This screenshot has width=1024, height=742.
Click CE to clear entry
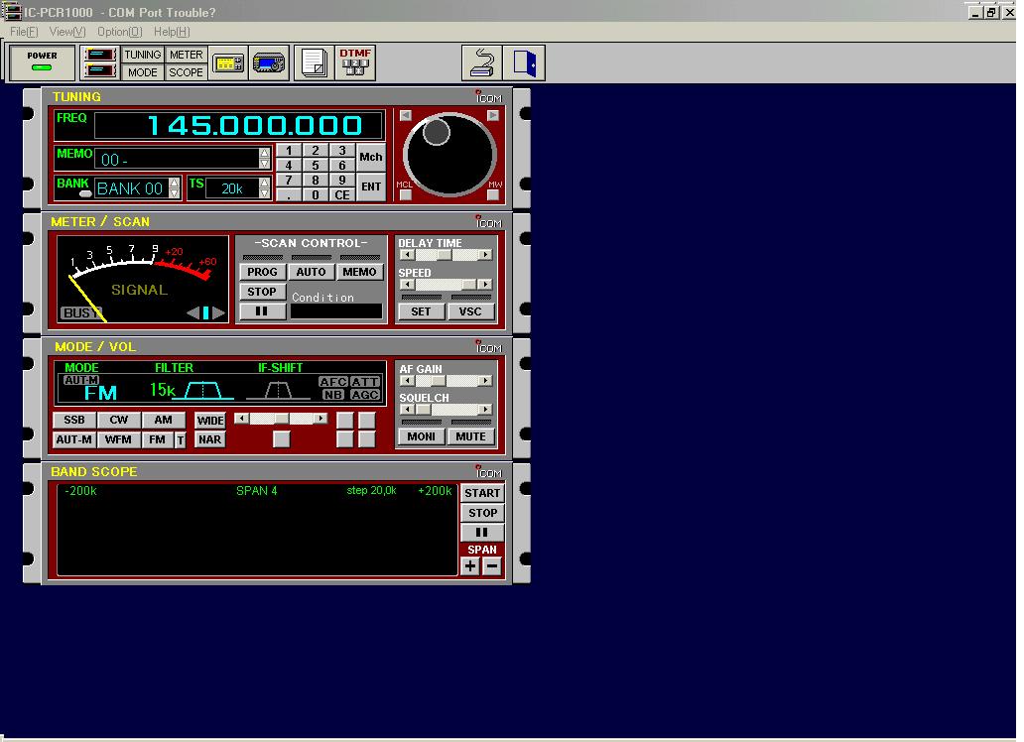click(342, 194)
